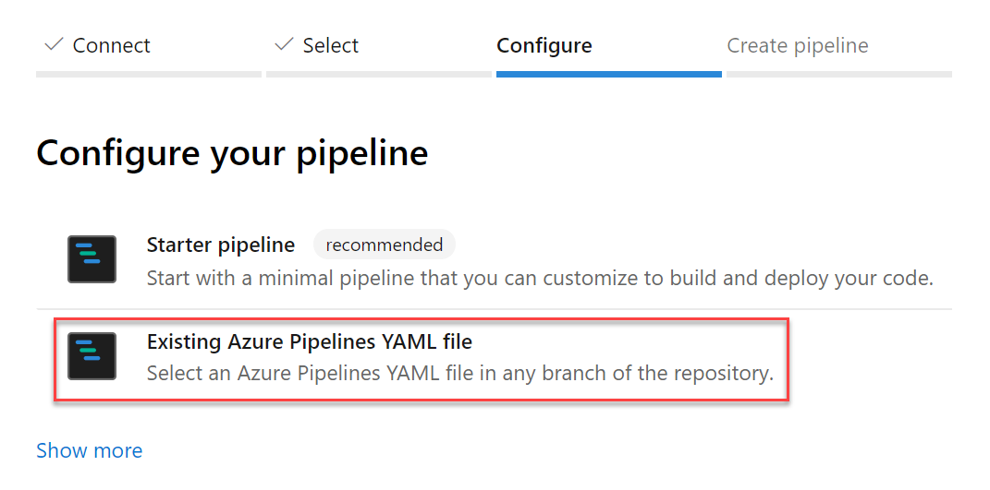This screenshot has width=990, height=490.
Task: Choose the Starter pipeline title
Action: (221, 245)
